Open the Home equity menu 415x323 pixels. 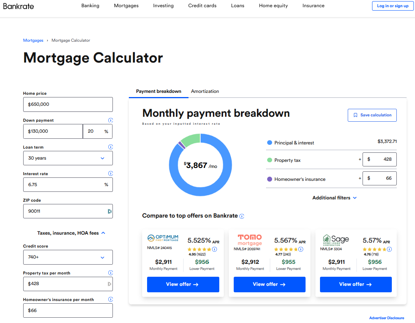[273, 6]
